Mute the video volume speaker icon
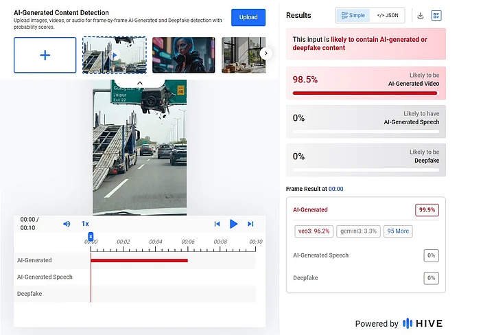The width and height of the screenshot is (494, 335). [67, 224]
